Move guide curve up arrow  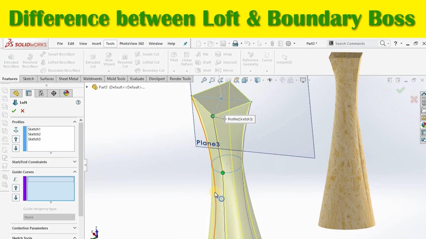tap(16, 188)
